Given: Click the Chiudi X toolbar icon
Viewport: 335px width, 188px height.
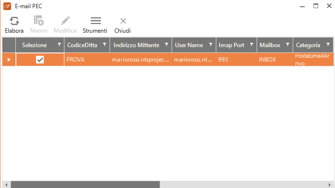Looking at the screenshot, I should point(123,21).
